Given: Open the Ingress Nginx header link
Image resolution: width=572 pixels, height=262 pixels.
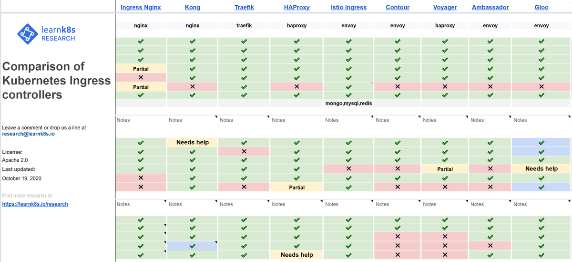Looking at the screenshot, I should click(141, 7).
